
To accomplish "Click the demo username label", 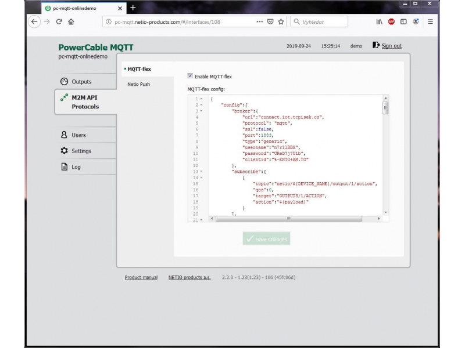I will [x=356, y=46].
